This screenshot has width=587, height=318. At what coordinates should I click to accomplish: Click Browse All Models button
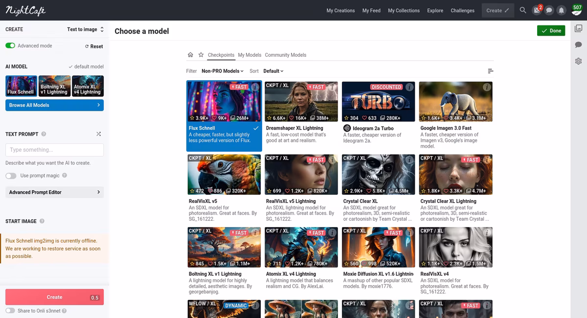(x=54, y=105)
